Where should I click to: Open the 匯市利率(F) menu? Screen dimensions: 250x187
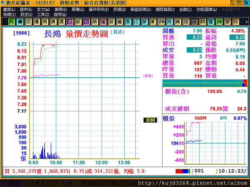[x=99, y=10]
